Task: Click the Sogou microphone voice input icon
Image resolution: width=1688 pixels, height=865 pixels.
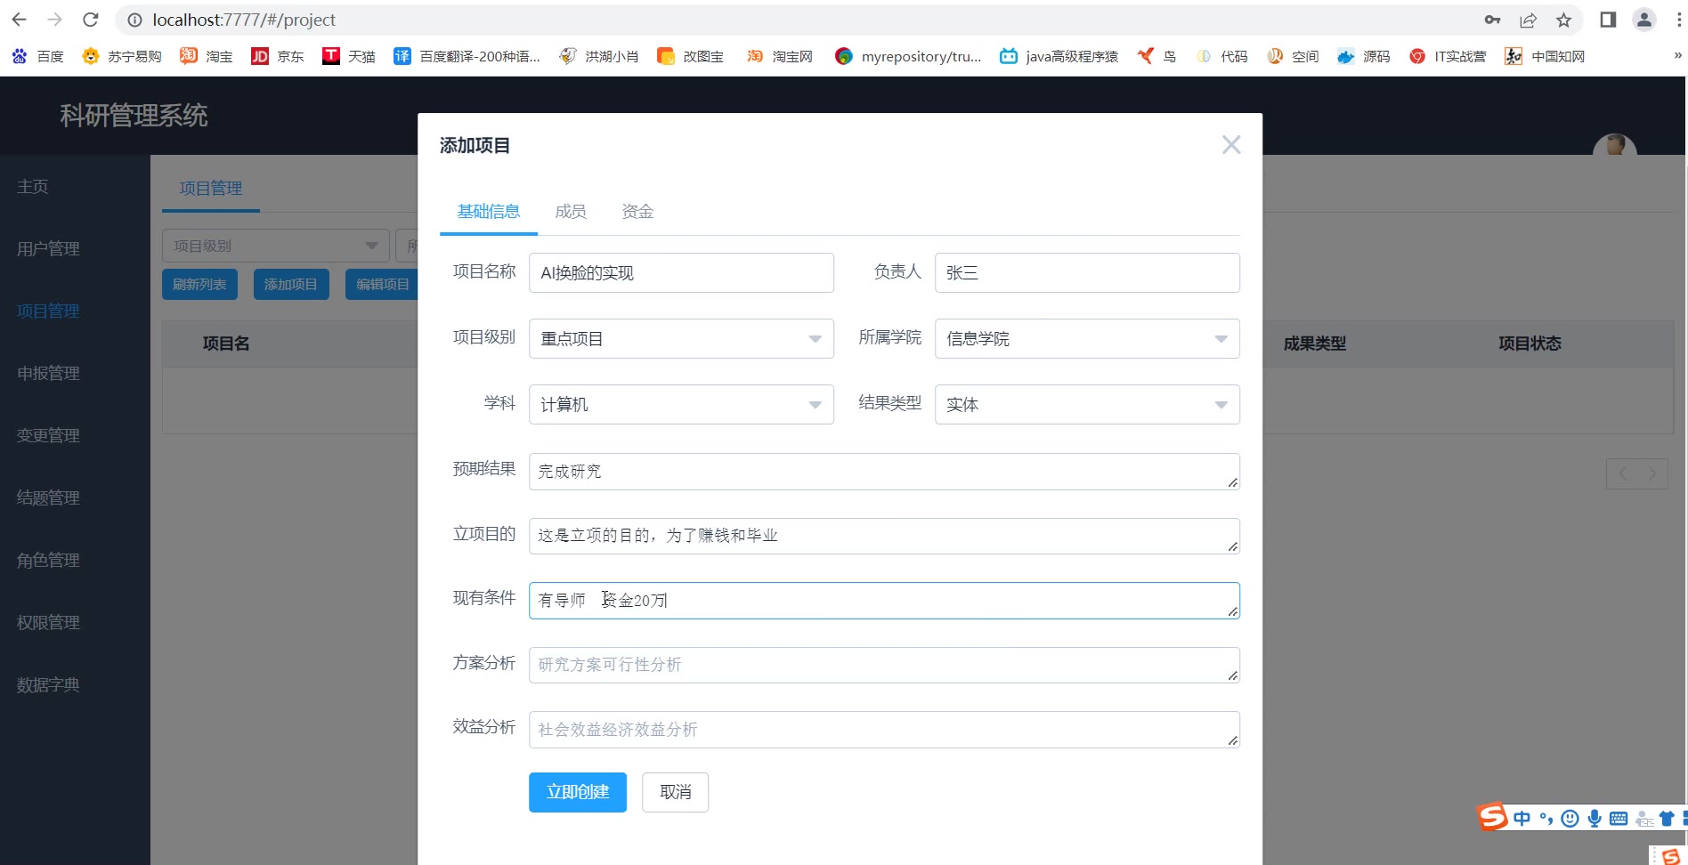Action: tap(1595, 818)
